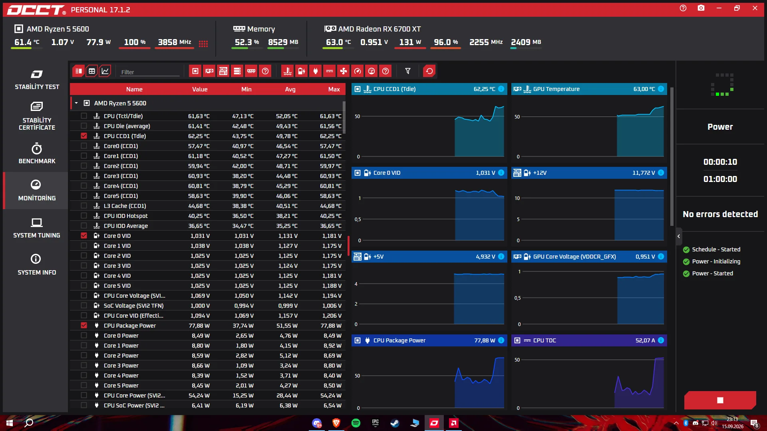Image resolution: width=767 pixels, height=431 pixels.
Task: Toggle the motherboard sensor filter
Action: coord(223,71)
